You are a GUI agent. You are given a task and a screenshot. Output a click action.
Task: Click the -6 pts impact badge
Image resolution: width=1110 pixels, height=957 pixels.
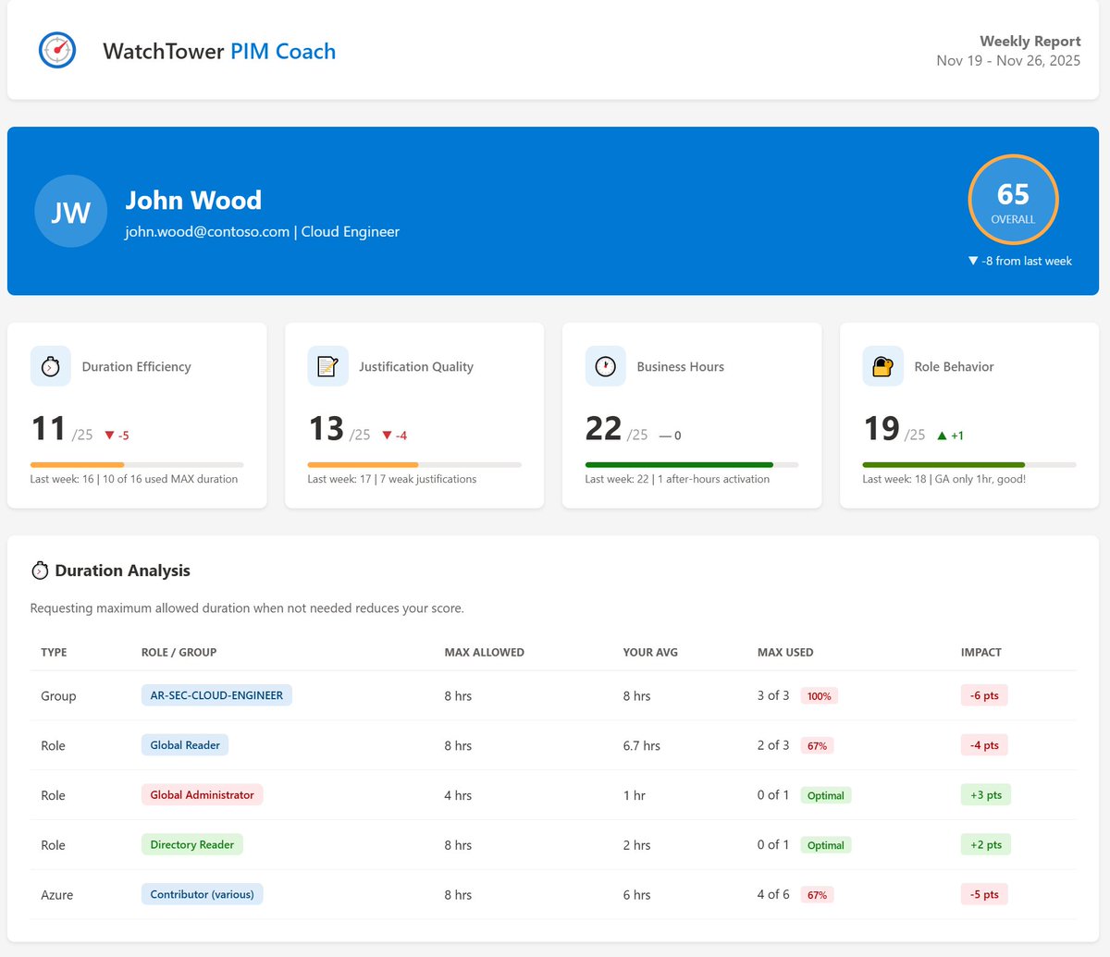(x=984, y=694)
